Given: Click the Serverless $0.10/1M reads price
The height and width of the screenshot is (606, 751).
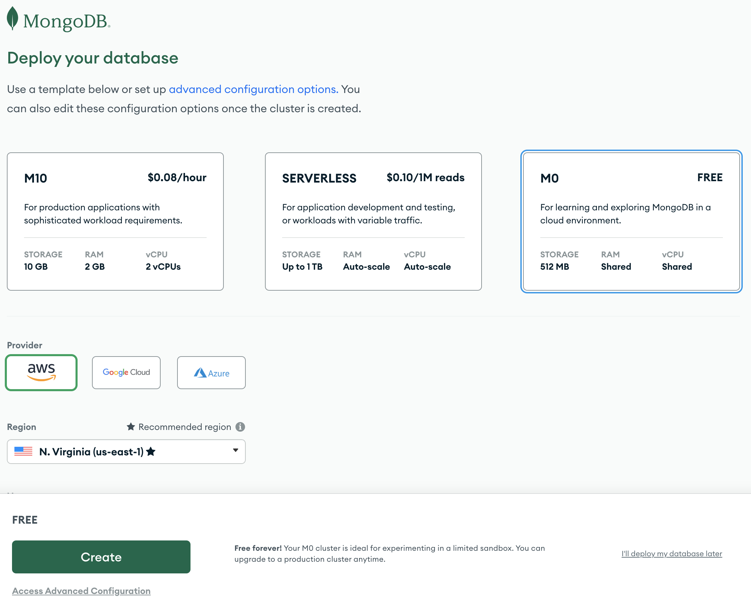Looking at the screenshot, I should click(x=425, y=177).
